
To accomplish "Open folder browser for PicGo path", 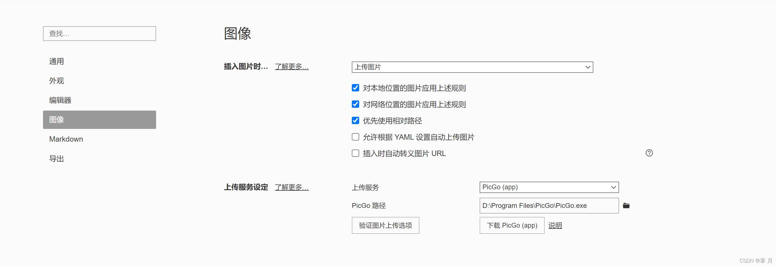I will point(626,206).
